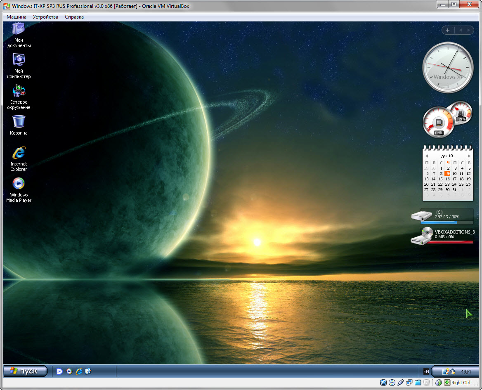
Task: Click the VBOXADDITIONS CD drive gadget
Action: 422,236
